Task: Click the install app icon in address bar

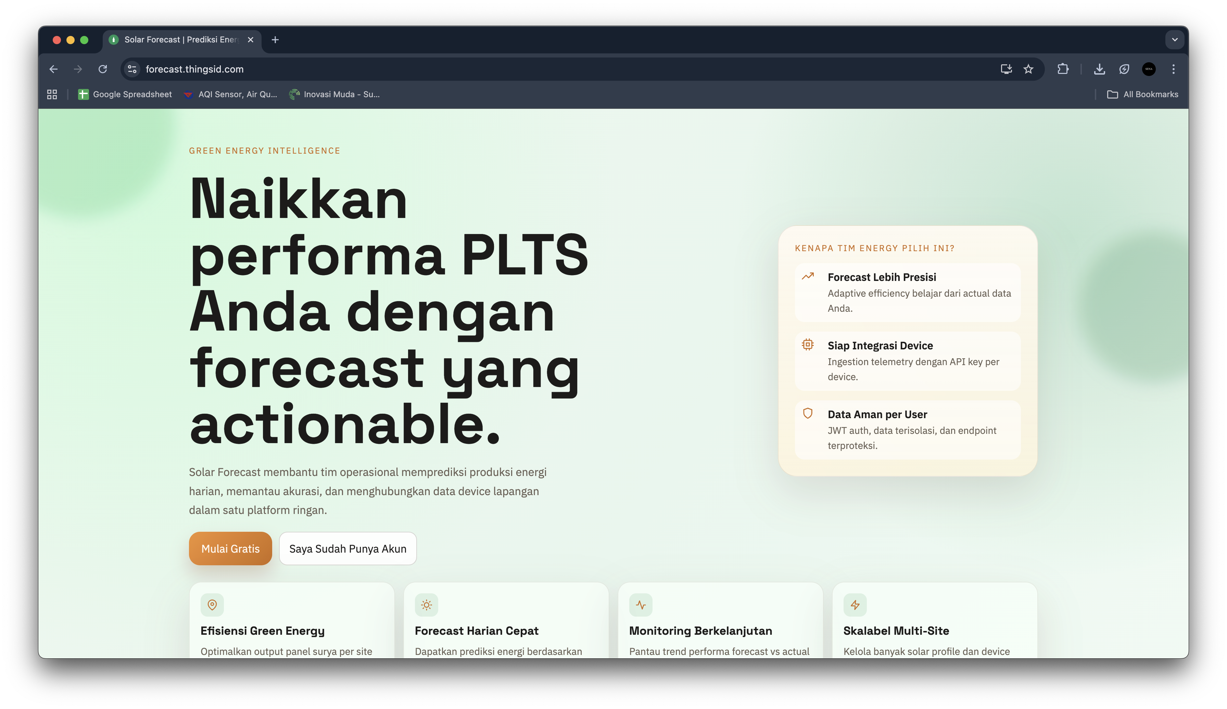Action: click(1006, 69)
